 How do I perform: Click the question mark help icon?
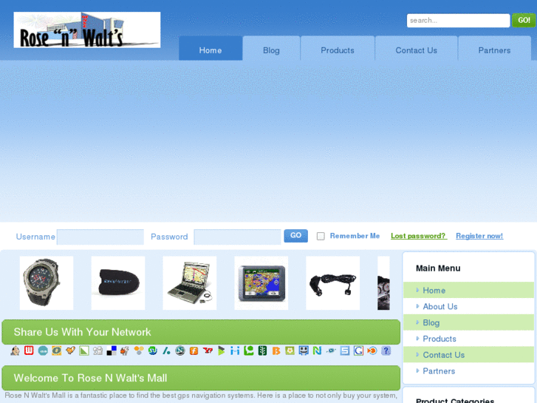pyautogui.click(x=386, y=350)
